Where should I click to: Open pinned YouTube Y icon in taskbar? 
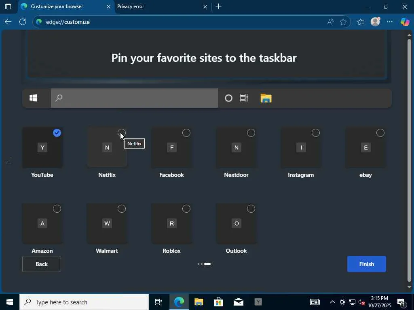tap(258, 302)
